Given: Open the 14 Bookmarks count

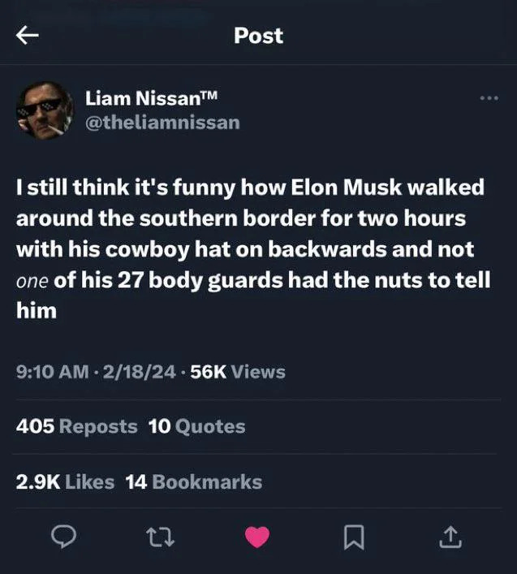Looking at the screenshot, I should coord(194,481).
